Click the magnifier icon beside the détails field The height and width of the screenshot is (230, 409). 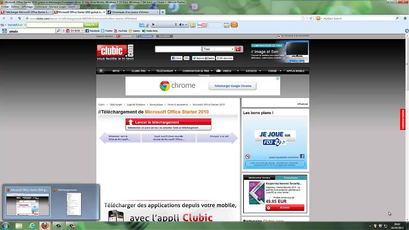click(x=58, y=31)
